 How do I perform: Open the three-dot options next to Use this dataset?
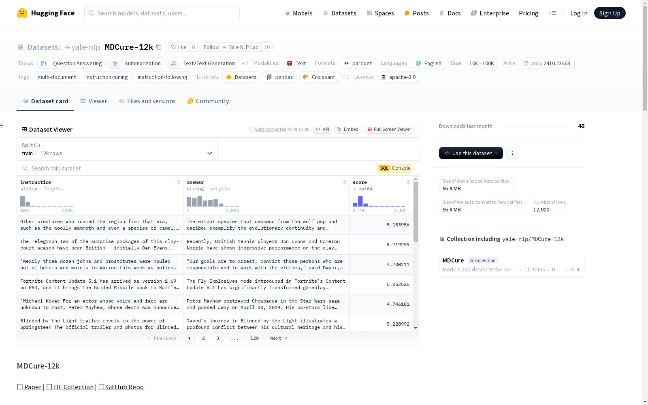(x=512, y=153)
